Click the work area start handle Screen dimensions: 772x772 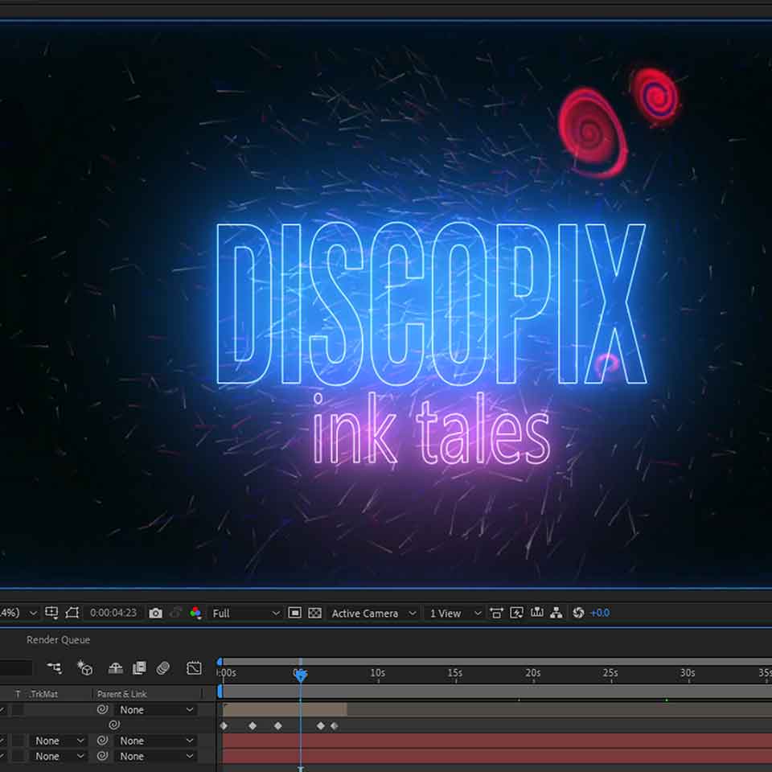(x=220, y=692)
